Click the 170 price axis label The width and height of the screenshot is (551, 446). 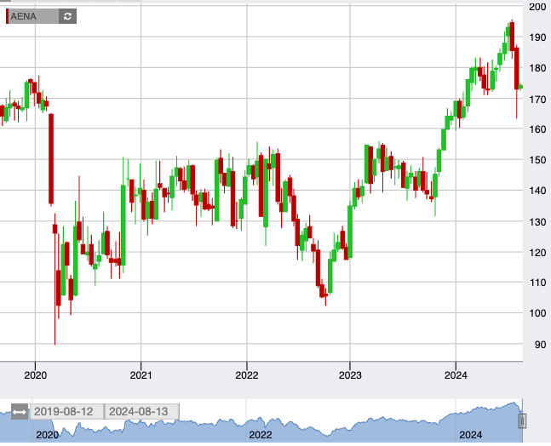pyautogui.click(x=537, y=100)
